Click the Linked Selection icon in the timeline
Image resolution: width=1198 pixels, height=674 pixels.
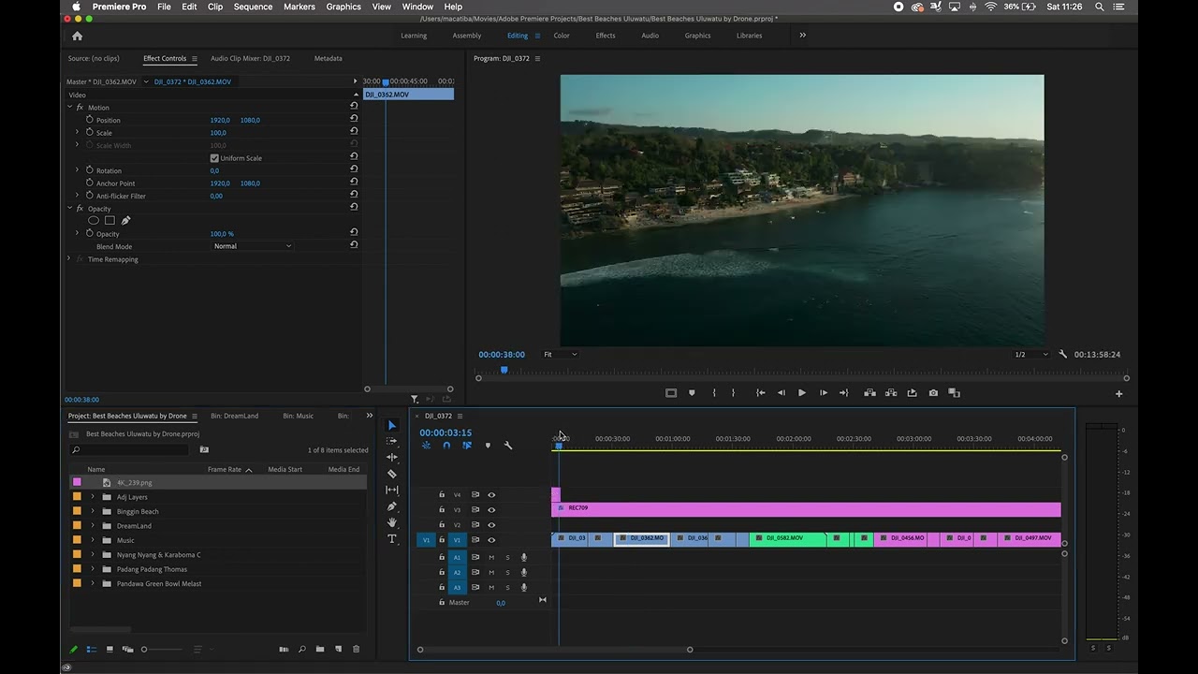coord(466,445)
